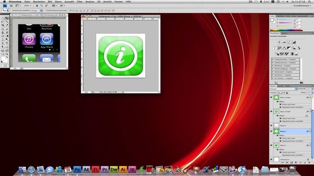Open iTunes from the Dock
The height and width of the screenshot is (176, 314).
[x=242, y=170]
